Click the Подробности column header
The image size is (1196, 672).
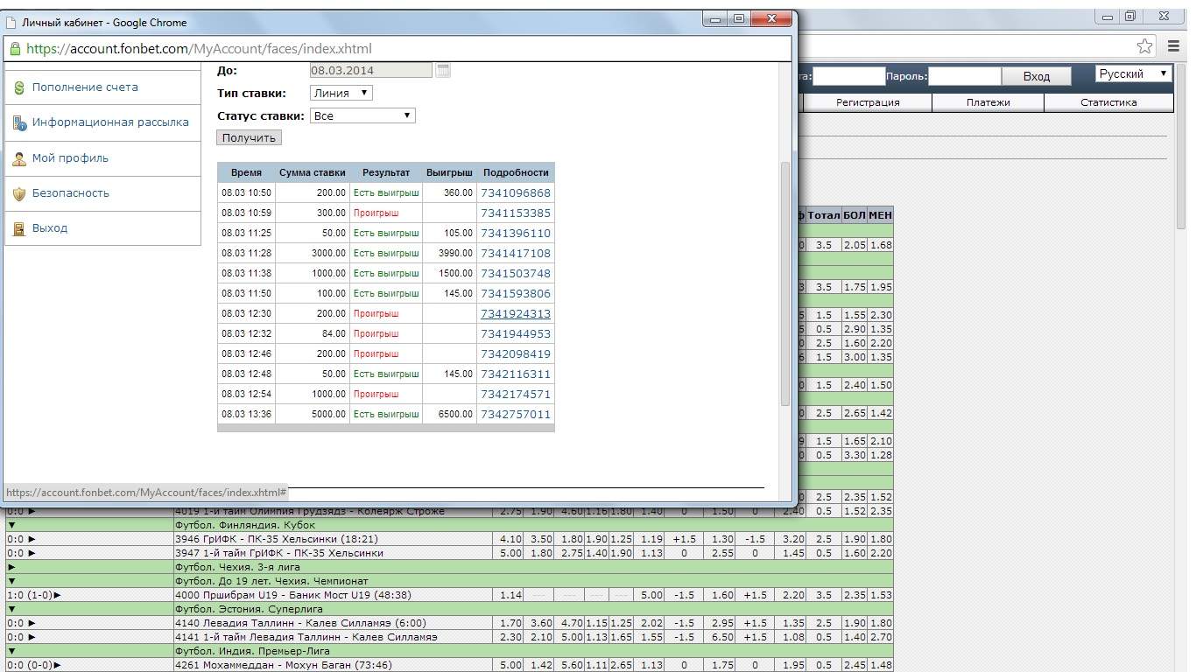coord(516,172)
